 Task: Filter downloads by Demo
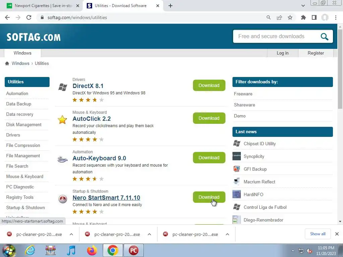[x=239, y=116]
